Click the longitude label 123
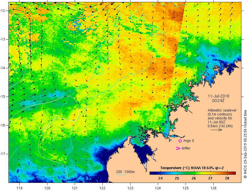 click(130, 188)
